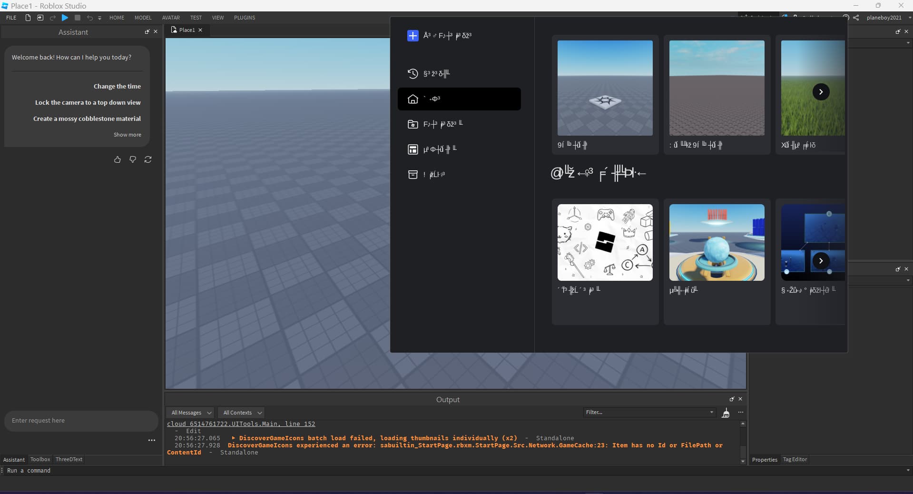Screen dimensions: 913x494
Task: Click the New file icon in the toolbar
Action: (28, 18)
